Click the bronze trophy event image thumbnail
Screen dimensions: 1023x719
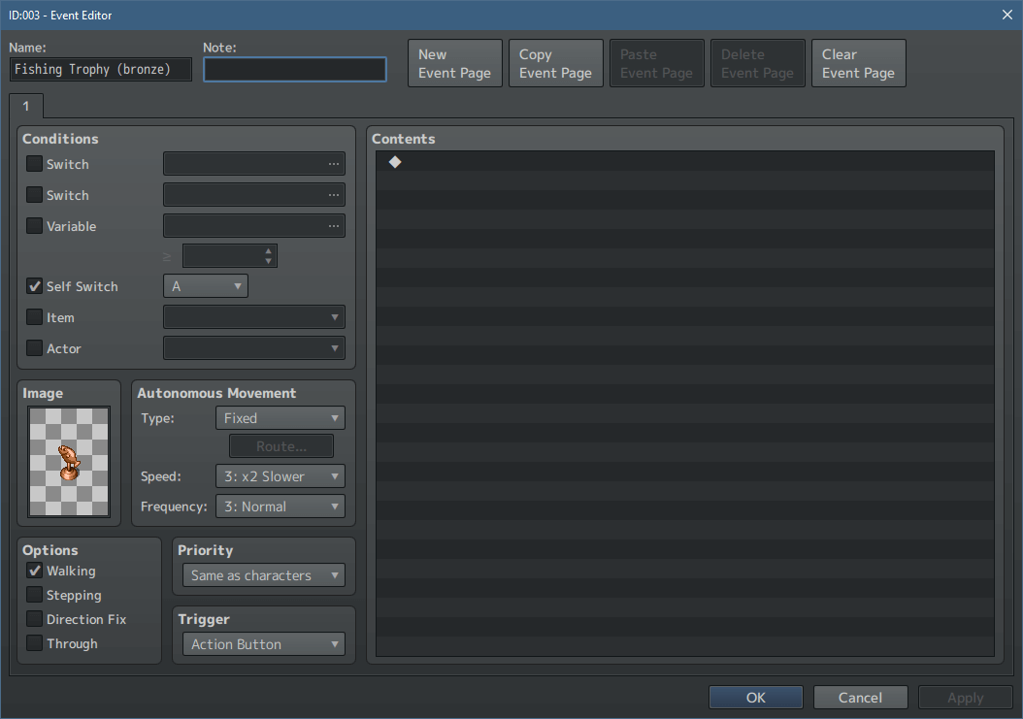[69, 461]
